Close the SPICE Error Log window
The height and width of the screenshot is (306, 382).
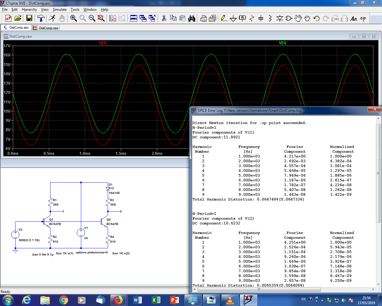pos(375,109)
